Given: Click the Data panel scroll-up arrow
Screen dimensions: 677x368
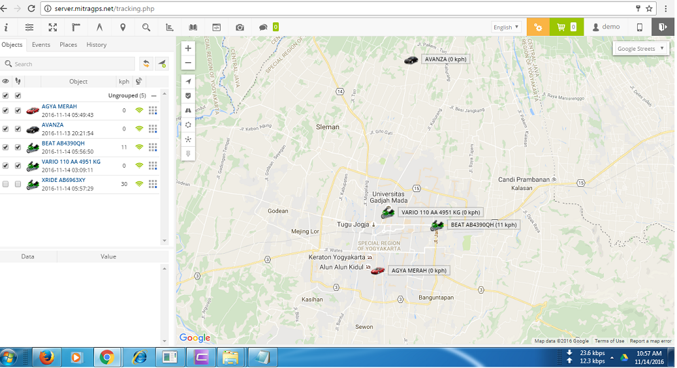Looking at the screenshot, I should [164, 269].
